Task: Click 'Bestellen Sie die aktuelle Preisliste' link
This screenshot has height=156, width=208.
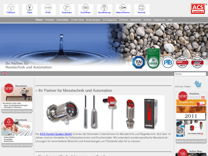Action: 191,141
